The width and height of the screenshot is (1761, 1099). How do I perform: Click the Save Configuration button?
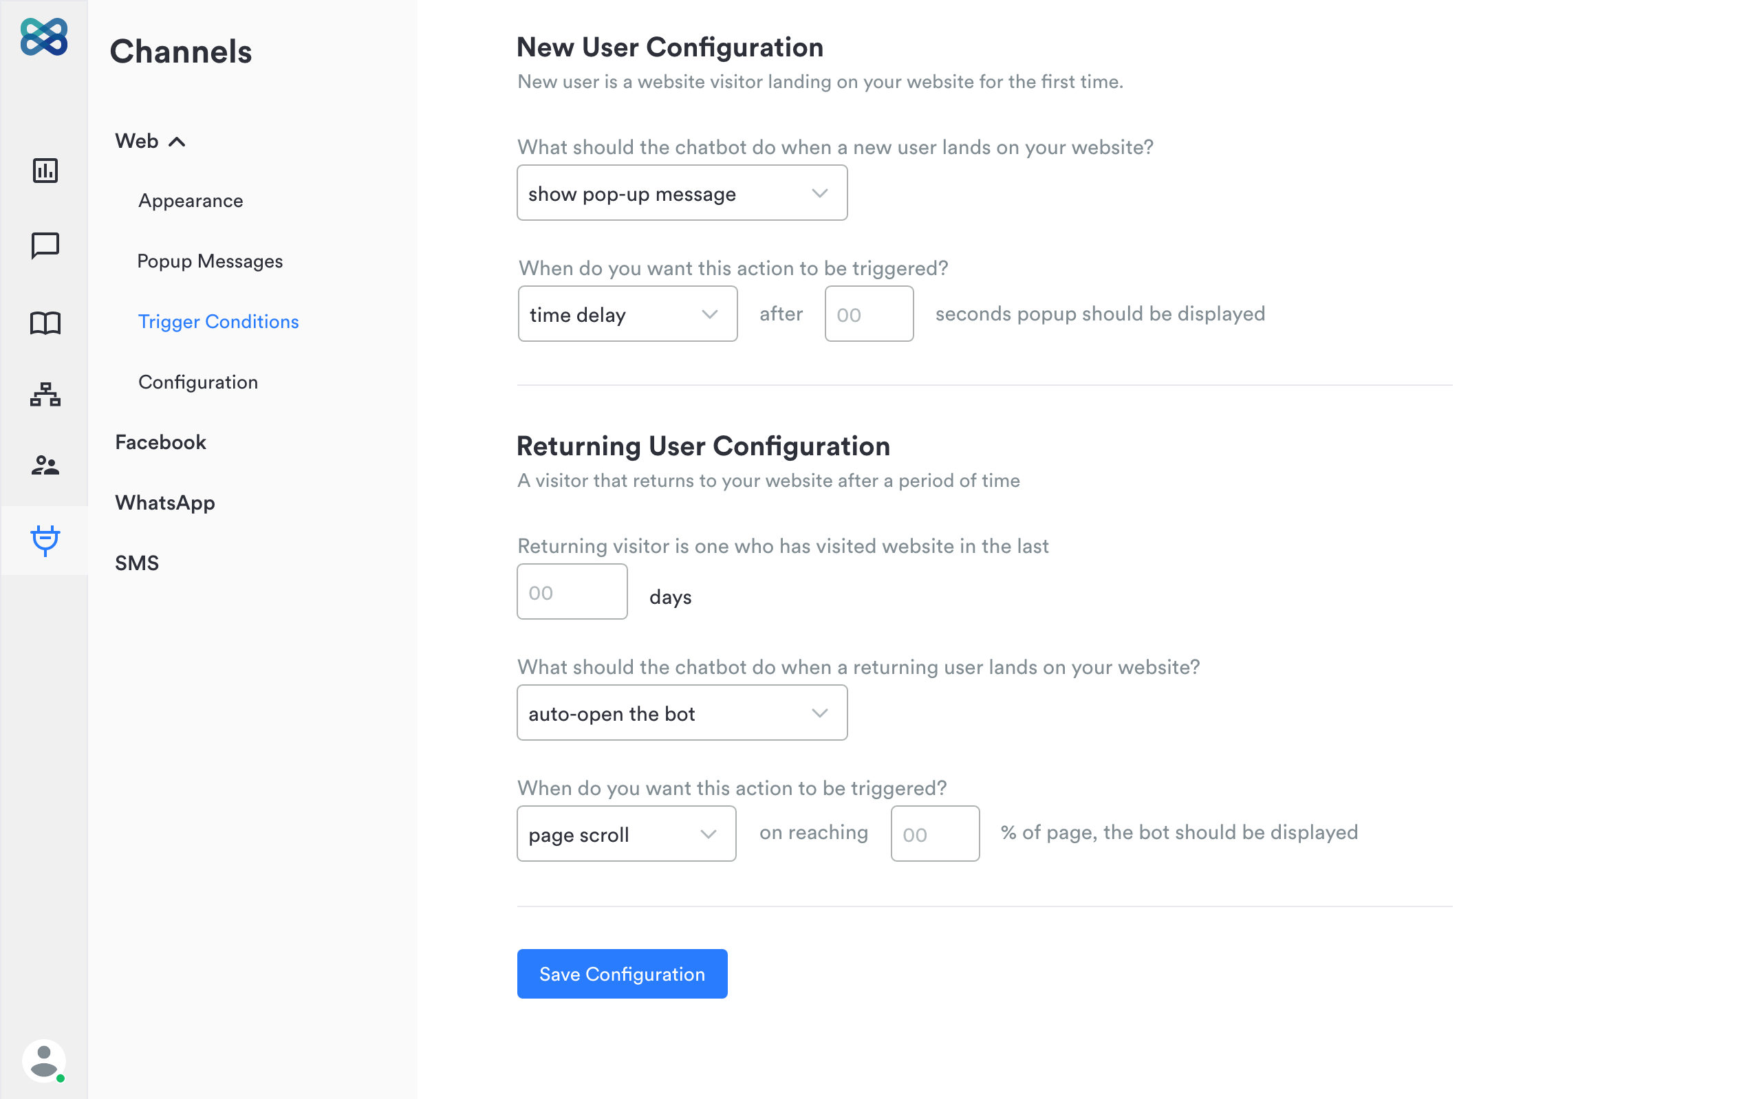tap(621, 974)
